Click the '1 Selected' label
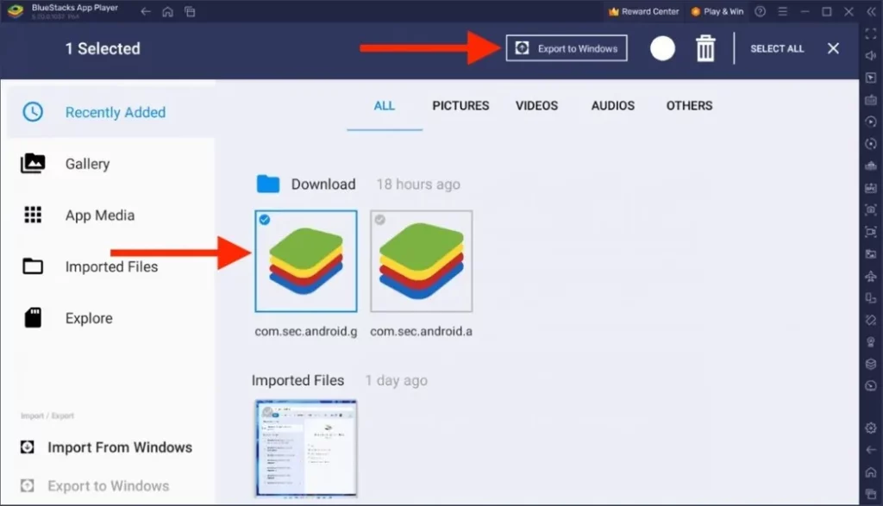This screenshot has height=506, width=883. pos(103,48)
